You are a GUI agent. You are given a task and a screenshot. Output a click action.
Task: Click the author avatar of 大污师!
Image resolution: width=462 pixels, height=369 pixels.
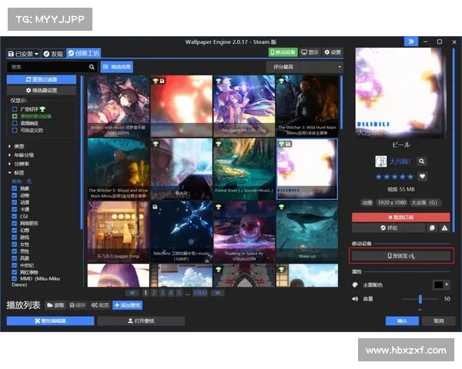(x=380, y=161)
